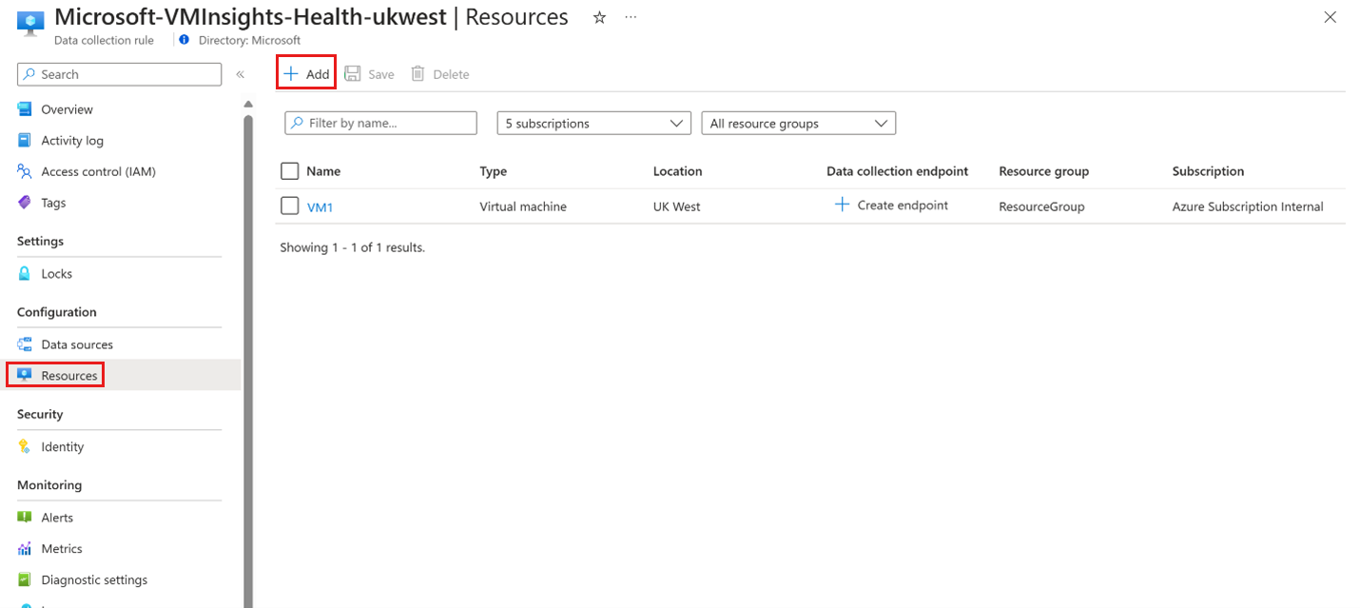This screenshot has width=1360, height=608.
Task: Click the Tags icon
Action: click(x=24, y=202)
